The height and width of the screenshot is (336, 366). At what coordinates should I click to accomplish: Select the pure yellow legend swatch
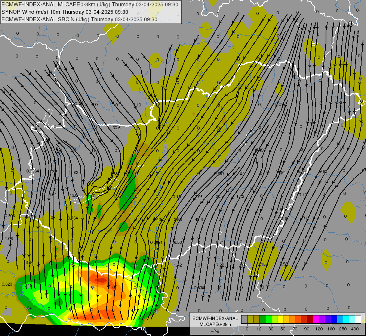click(280, 319)
